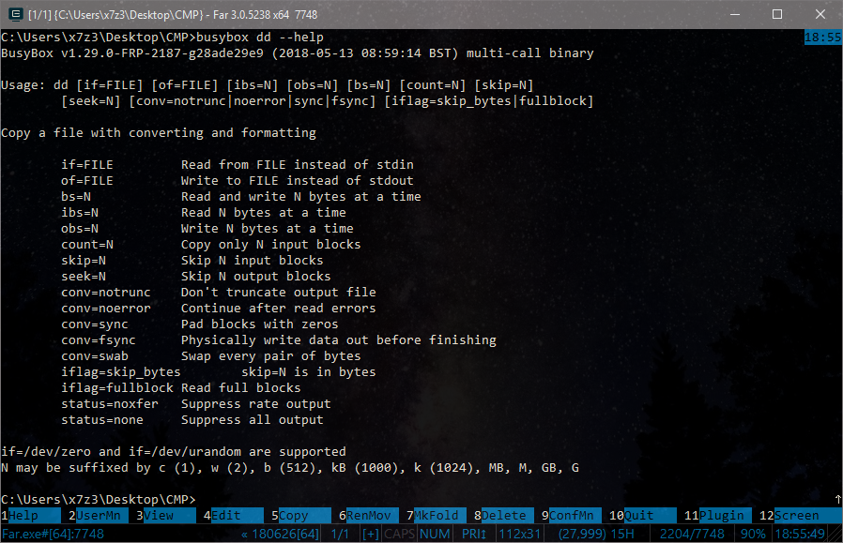This screenshot has width=843, height=543.
Task: Open the 11 Plugin function key
Action: tap(718, 516)
